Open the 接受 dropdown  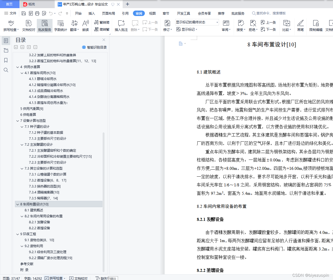(241, 30)
